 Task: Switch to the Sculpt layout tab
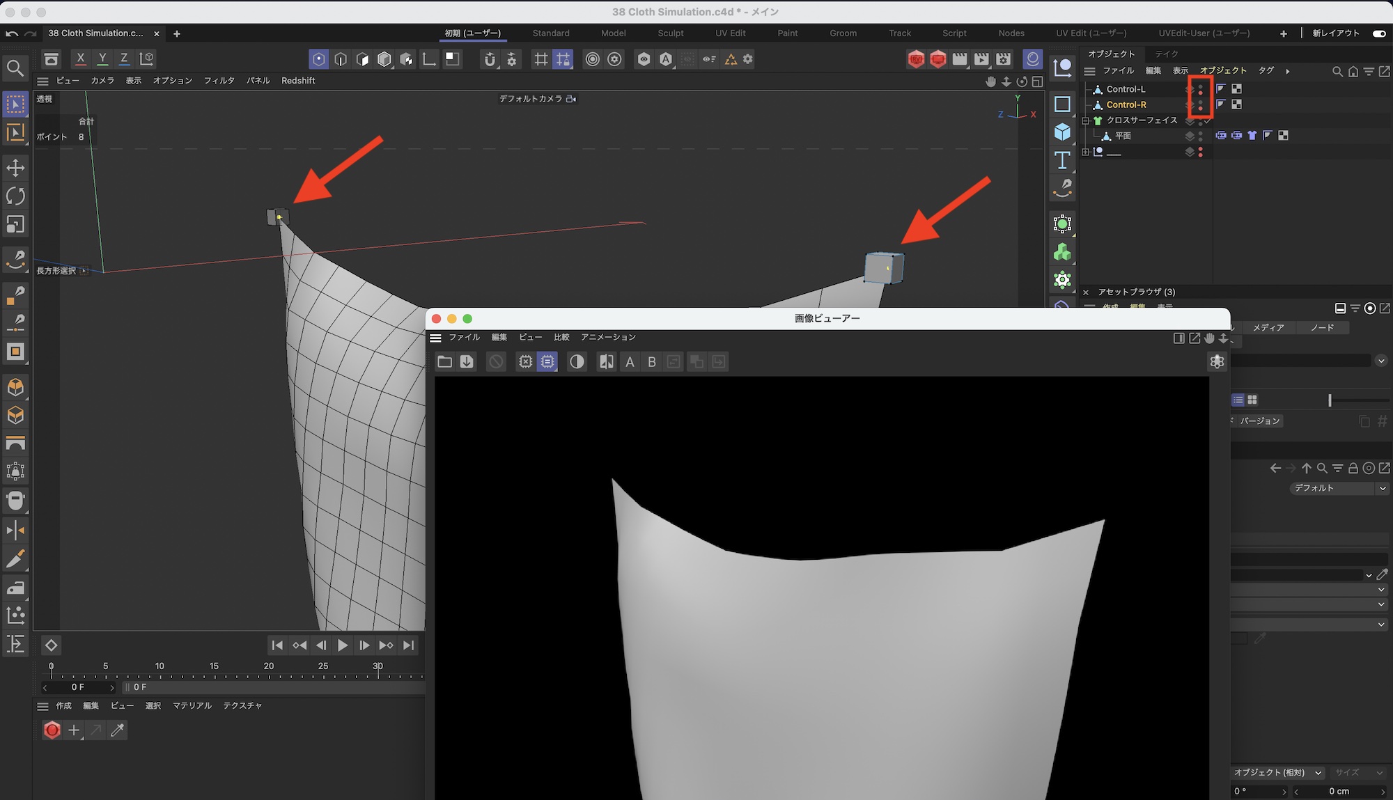[x=670, y=33]
